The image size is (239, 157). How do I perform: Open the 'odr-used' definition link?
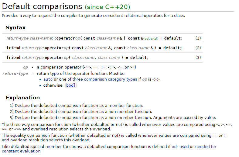point(180,146)
